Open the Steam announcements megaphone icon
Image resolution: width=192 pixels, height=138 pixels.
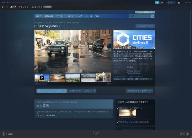[157, 2]
